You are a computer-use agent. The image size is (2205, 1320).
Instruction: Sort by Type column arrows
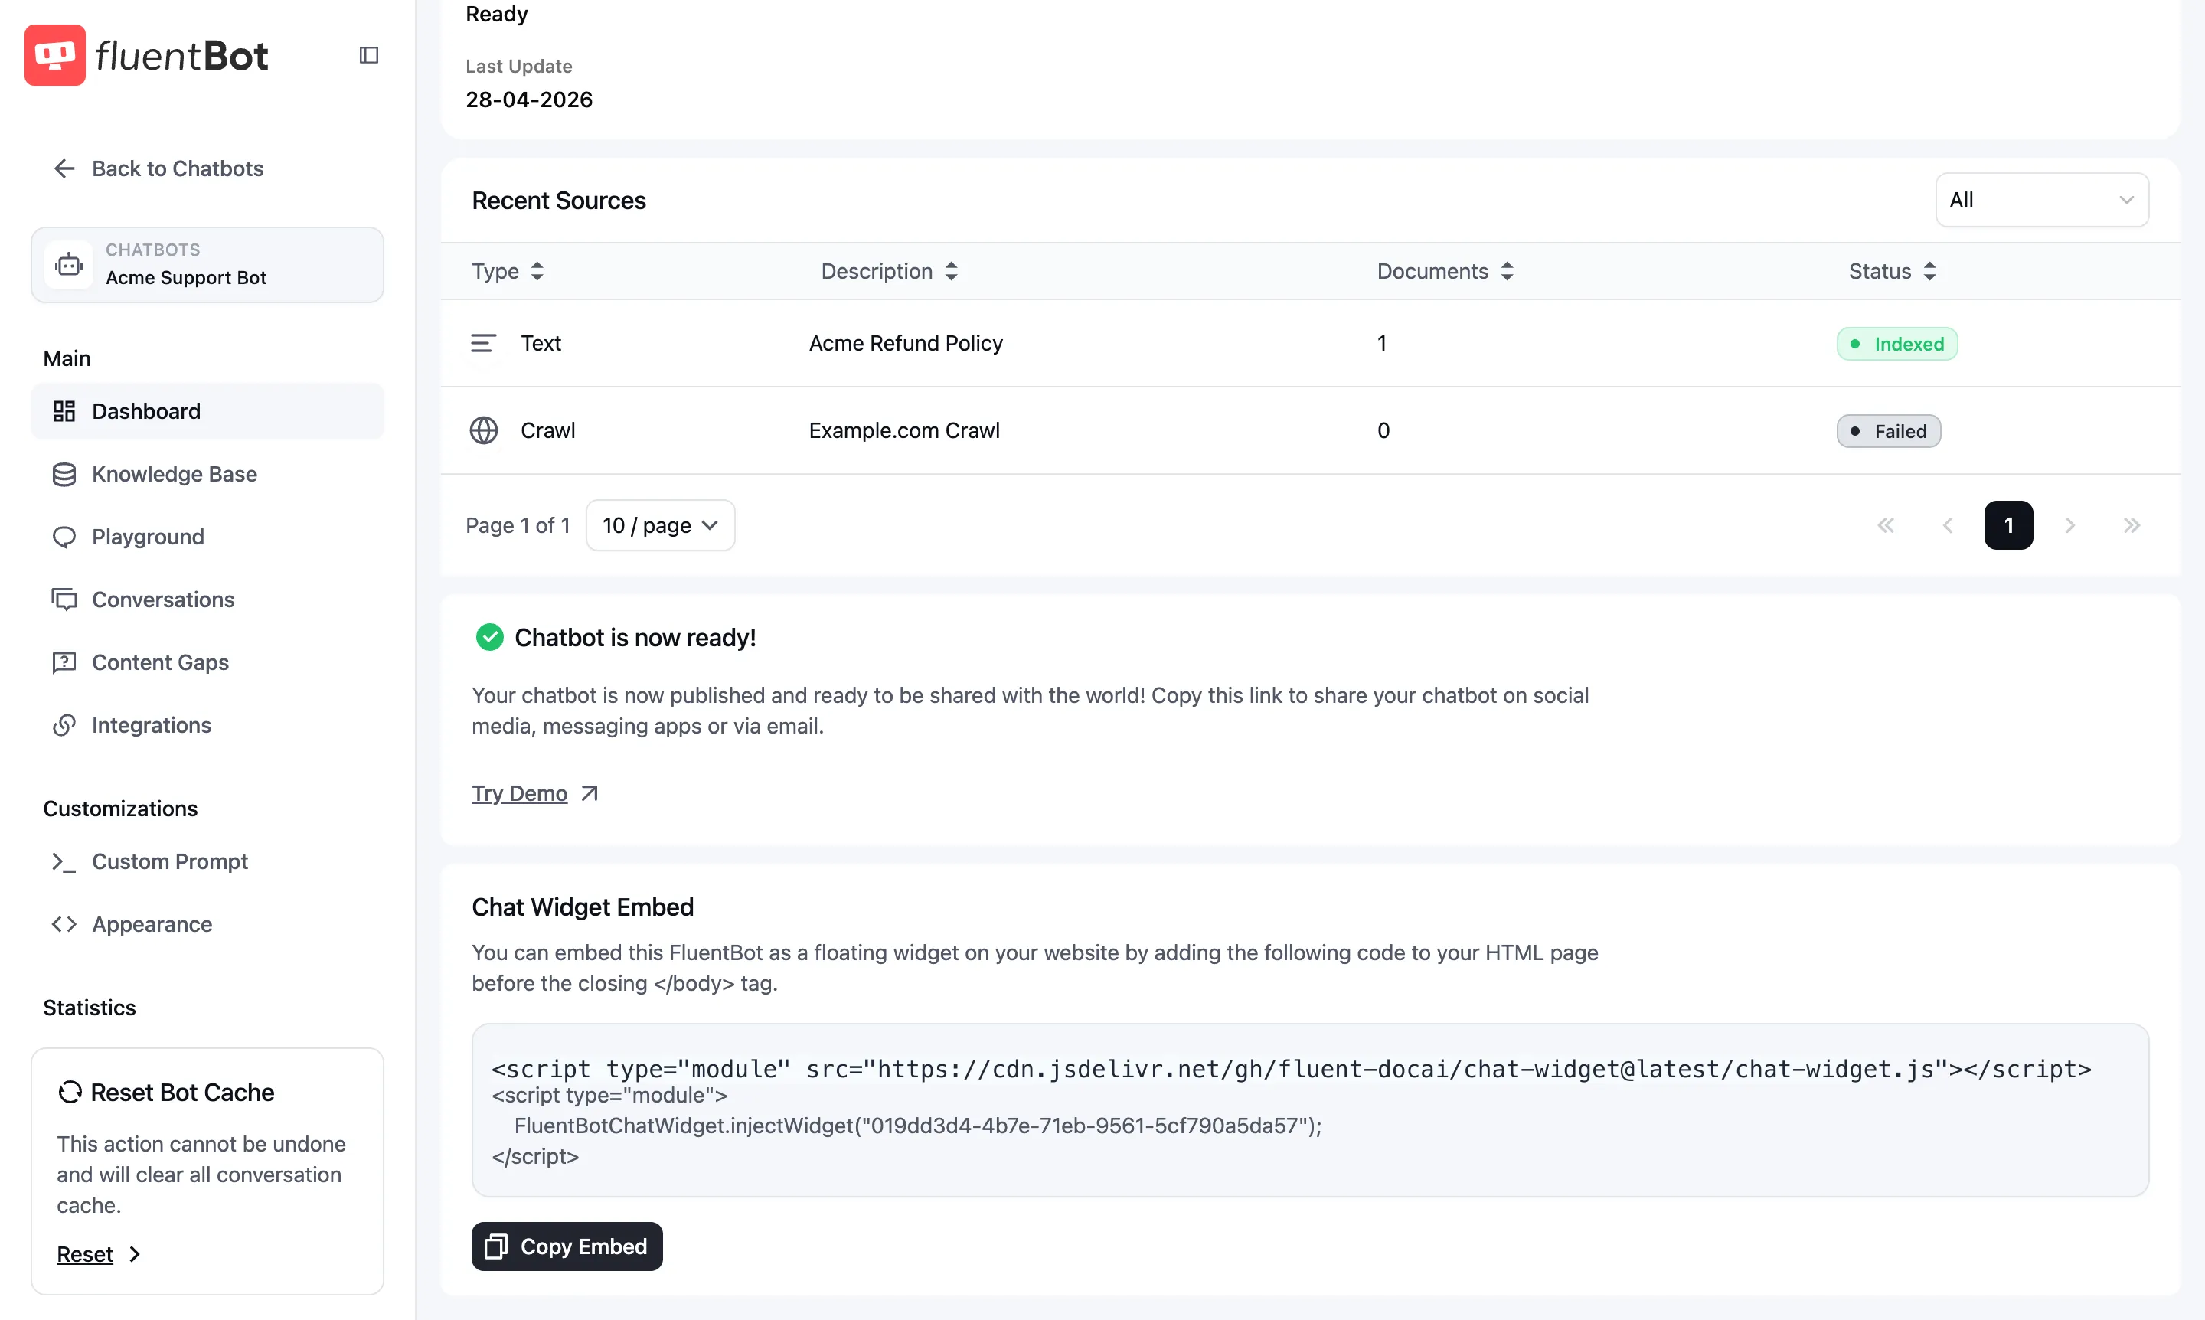[537, 271]
